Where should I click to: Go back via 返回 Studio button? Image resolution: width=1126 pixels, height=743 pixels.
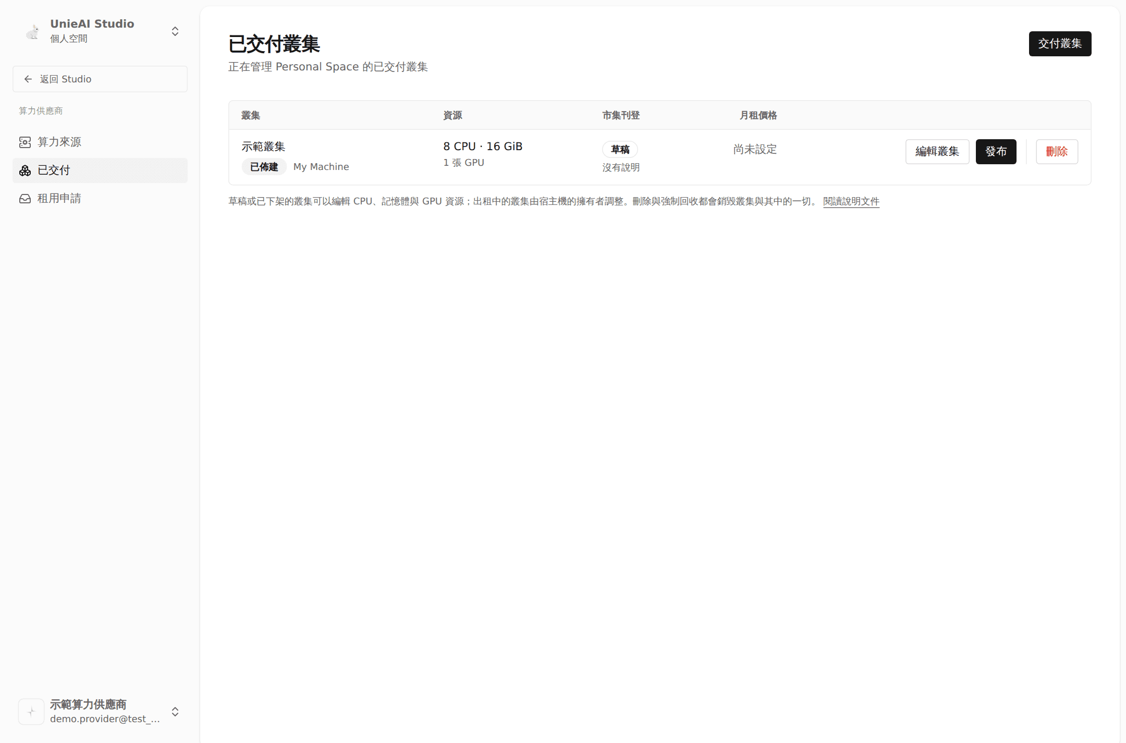100,79
